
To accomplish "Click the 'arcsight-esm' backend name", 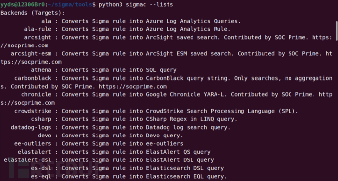I will [x=31, y=54].
